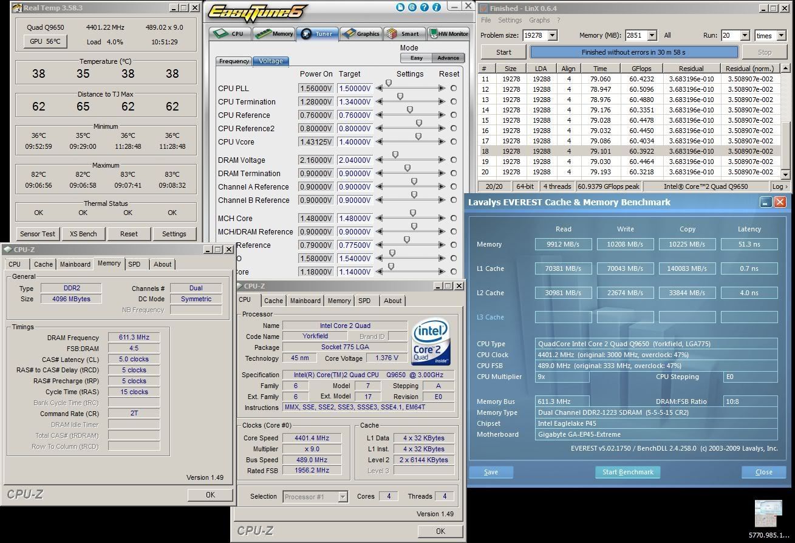The image size is (795, 543).
Task: Switch to SPD tab in CPU-Z memory window
Action: (x=134, y=264)
